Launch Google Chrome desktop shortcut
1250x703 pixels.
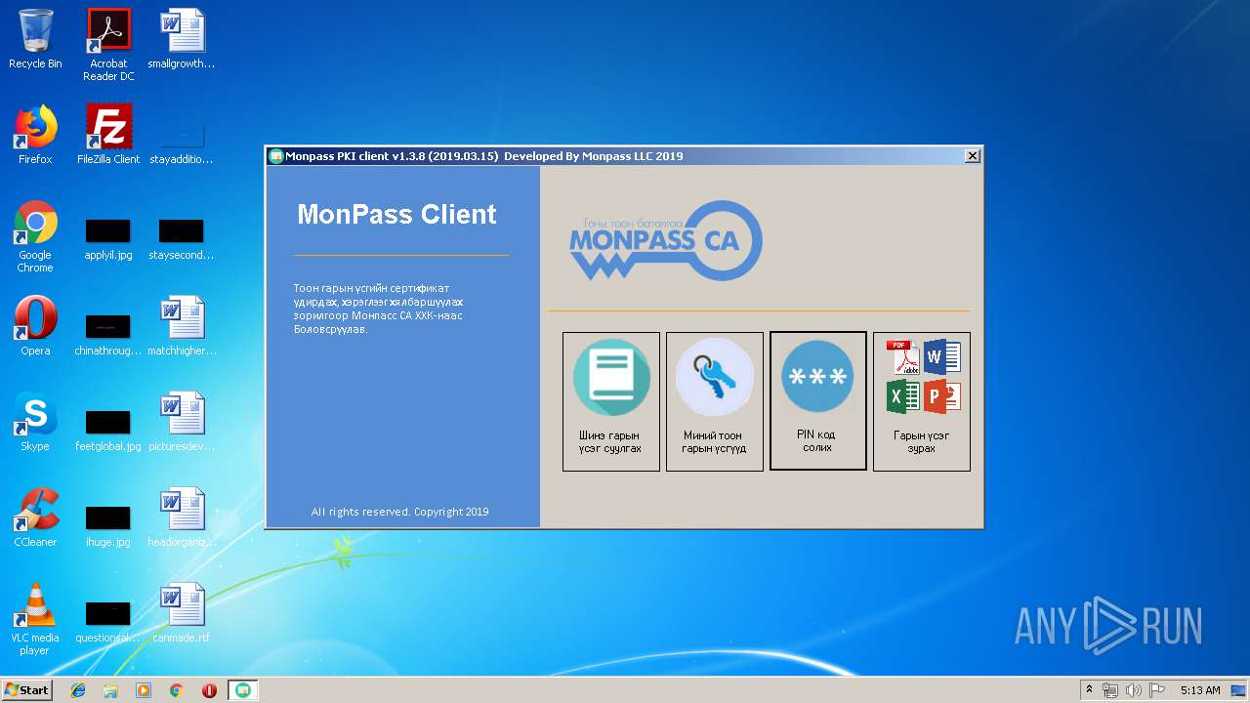[x=35, y=236]
